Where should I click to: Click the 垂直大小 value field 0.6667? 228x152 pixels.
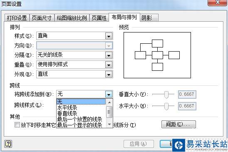click(187, 95)
